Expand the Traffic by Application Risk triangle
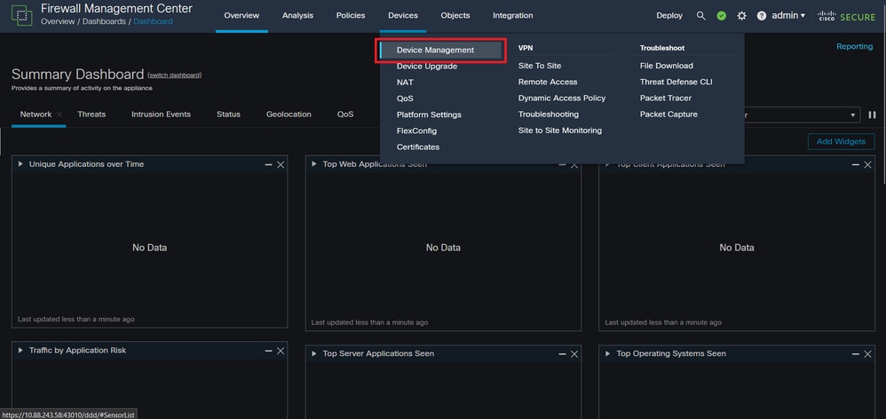The image size is (886, 419). pos(20,350)
